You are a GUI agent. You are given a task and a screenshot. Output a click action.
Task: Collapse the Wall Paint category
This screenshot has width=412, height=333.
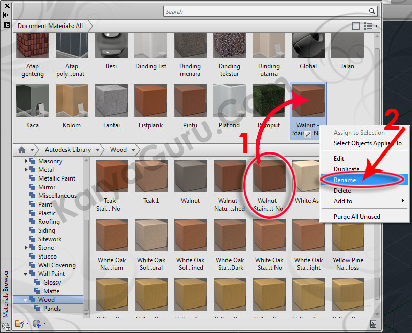pos(26,274)
